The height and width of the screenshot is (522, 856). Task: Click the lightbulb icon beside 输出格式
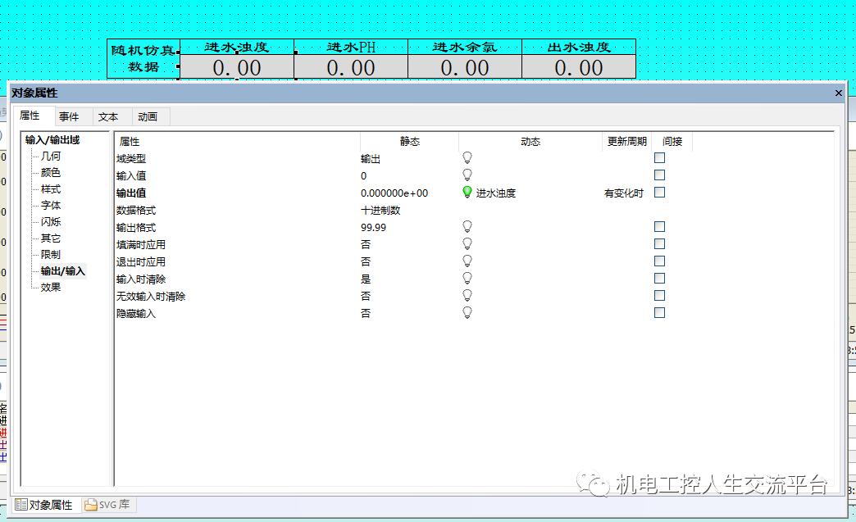tap(467, 226)
